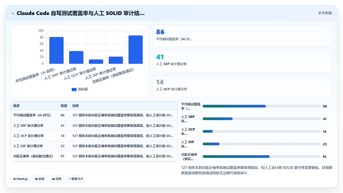Click the value 14 in the table

[x=63, y=136]
